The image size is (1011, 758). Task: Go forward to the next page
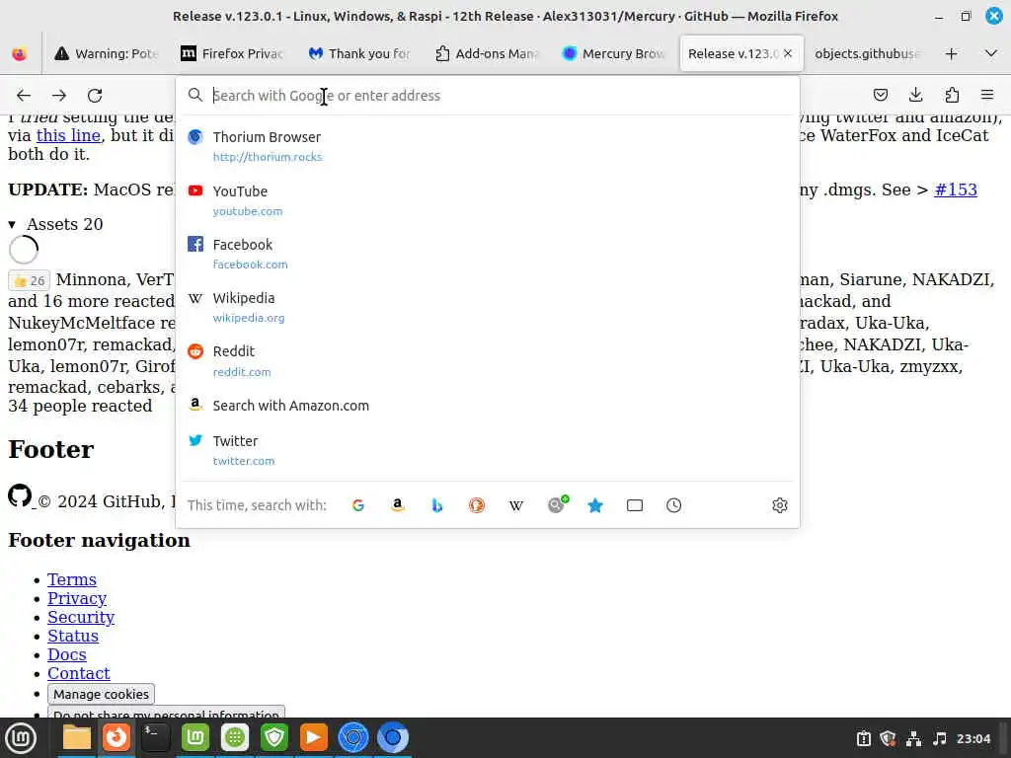coord(59,96)
